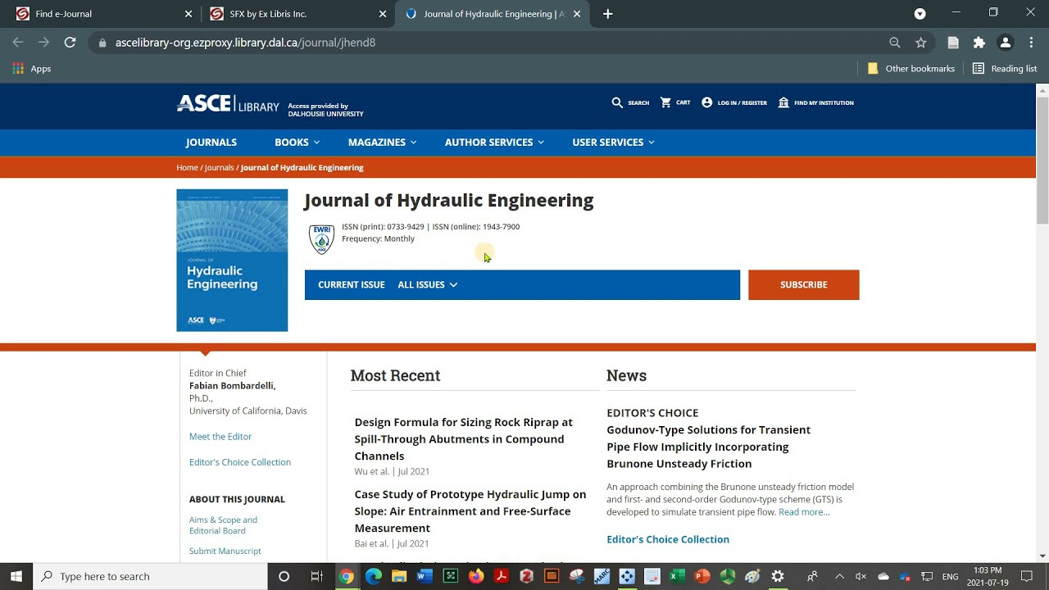Expand the All Issues dropdown

click(x=427, y=284)
